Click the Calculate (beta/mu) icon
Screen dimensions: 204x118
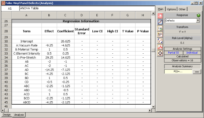pos(160,16)
